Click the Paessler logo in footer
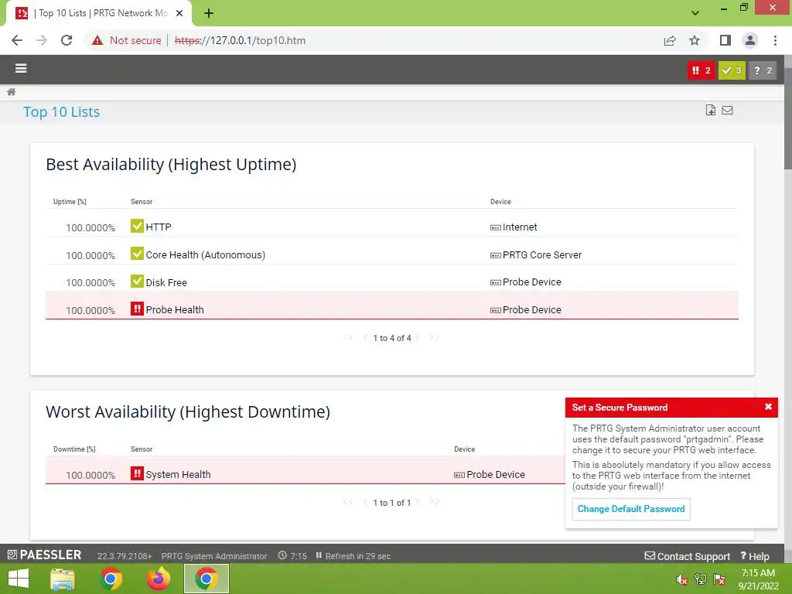The image size is (792, 594). tap(44, 555)
